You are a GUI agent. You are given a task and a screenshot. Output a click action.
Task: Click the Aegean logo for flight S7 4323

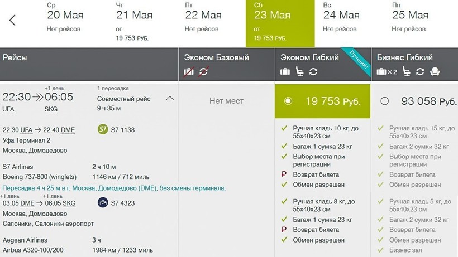coord(102,202)
